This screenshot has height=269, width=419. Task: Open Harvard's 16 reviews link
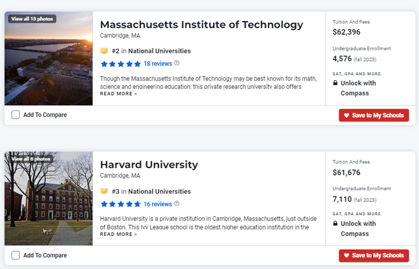point(158,204)
